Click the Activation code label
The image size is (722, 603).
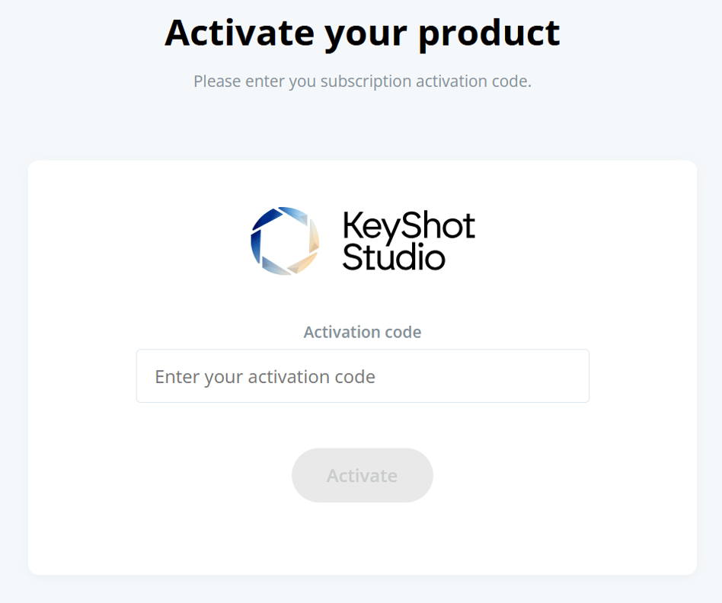point(363,332)
